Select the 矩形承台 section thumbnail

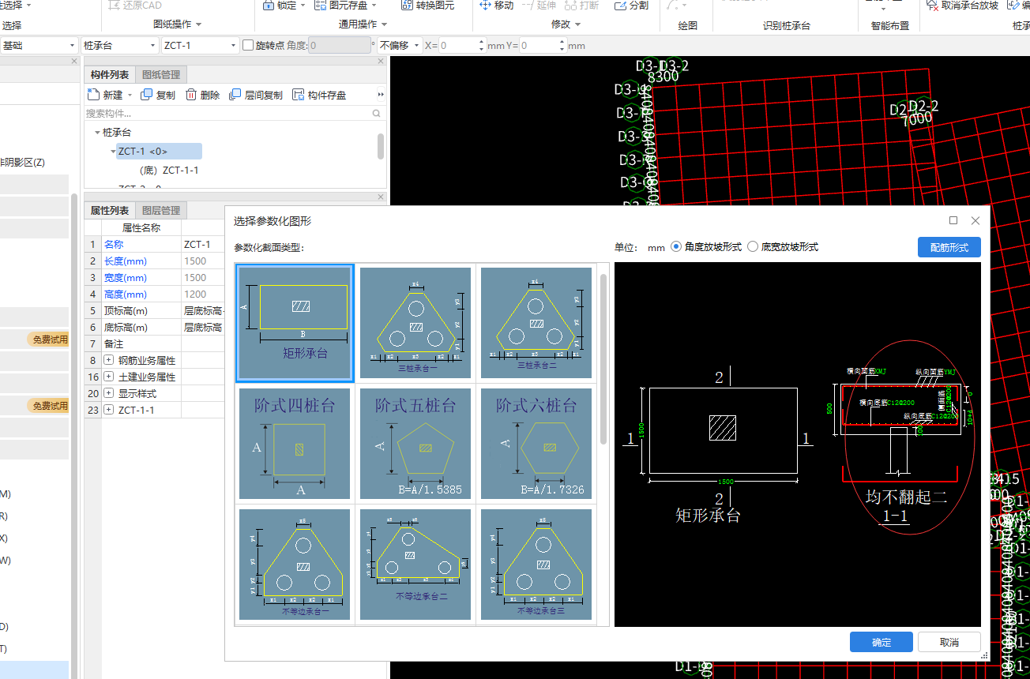295,323
